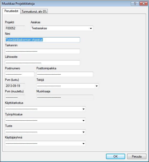149x162 pixels.
Task: Click the Muokkaaja read-only field
Action: click(x=65, y=97)
